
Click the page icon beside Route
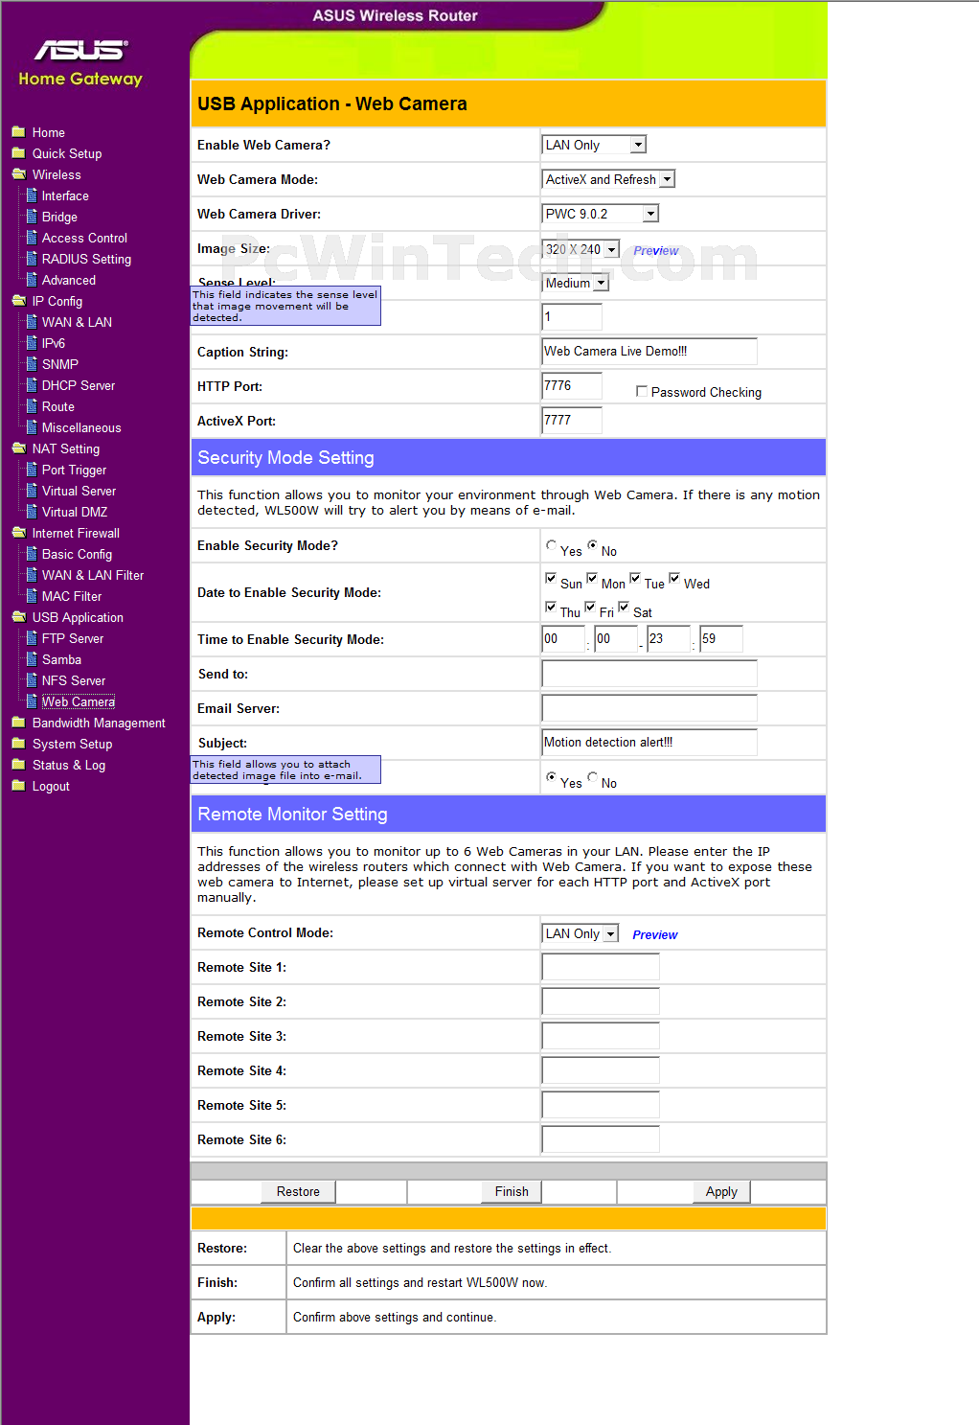tap(32, 406)
